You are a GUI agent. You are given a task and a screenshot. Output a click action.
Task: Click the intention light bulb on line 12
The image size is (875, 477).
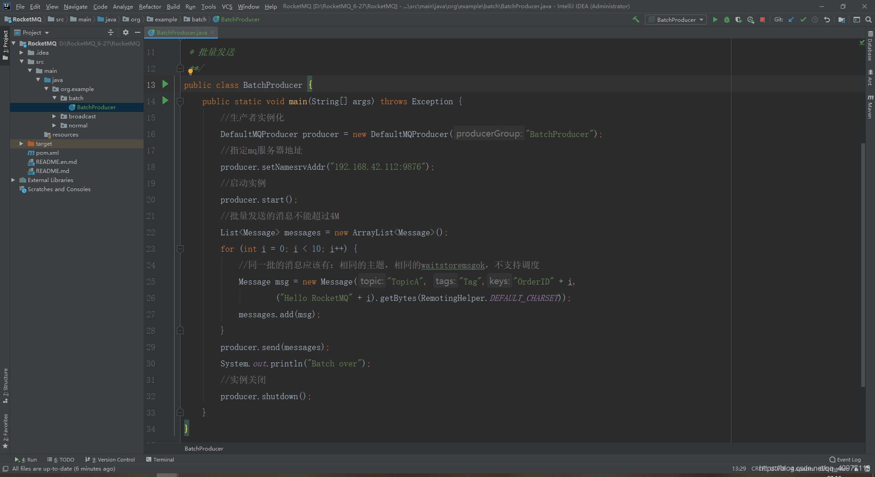190,71
